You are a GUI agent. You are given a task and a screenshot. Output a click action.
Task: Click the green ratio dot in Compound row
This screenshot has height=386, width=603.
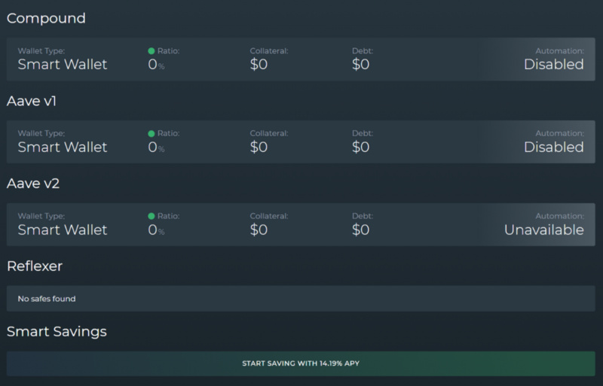pos(152,51)
